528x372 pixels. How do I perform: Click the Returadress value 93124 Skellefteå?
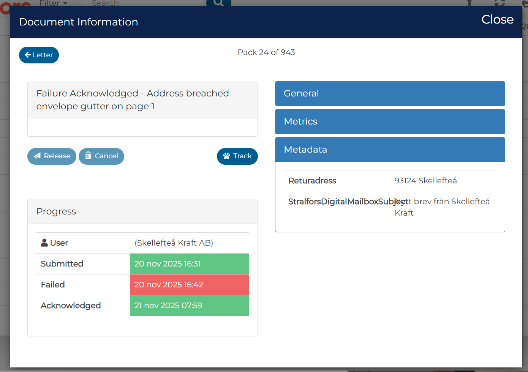click(425, 181)
